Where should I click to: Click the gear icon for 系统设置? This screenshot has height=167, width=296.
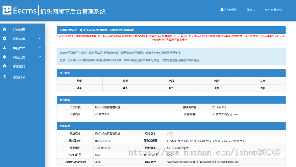[x=4, y=38]
